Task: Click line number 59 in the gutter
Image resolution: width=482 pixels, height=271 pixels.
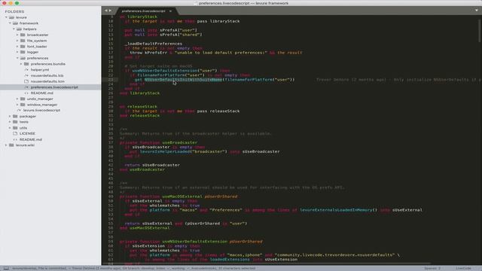Action: 111,242
